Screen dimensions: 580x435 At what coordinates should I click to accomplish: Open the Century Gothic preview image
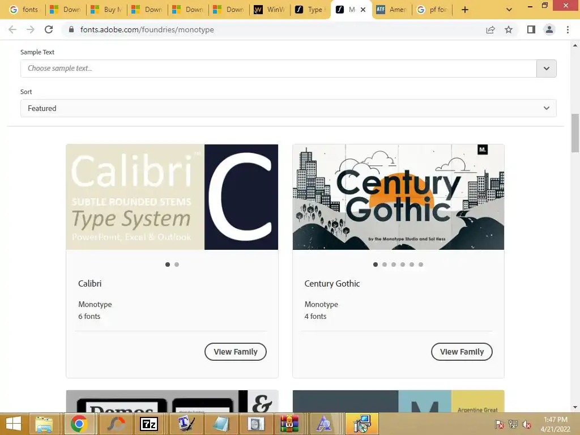point(398,197)
